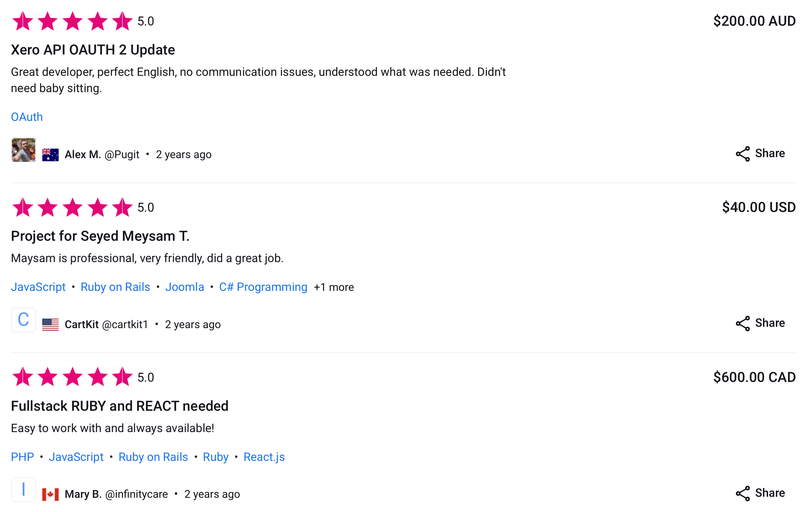
Task: Select the C# Programming skill link
Action: [x=263, y=287]
